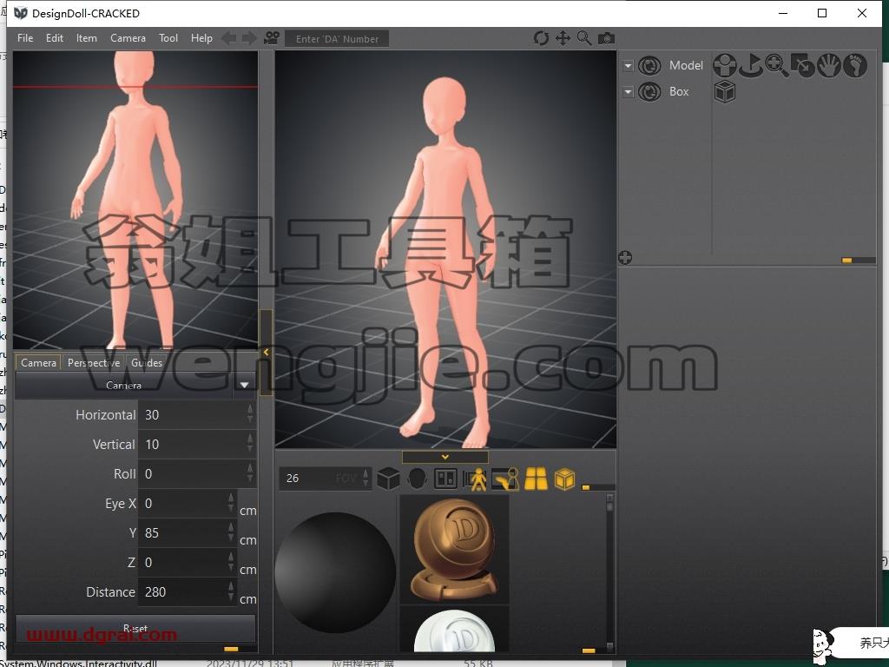Click the snapshot camera icon
Image resolution: width=889 pixels, height=667 pixels.
[x=606, y=38]
